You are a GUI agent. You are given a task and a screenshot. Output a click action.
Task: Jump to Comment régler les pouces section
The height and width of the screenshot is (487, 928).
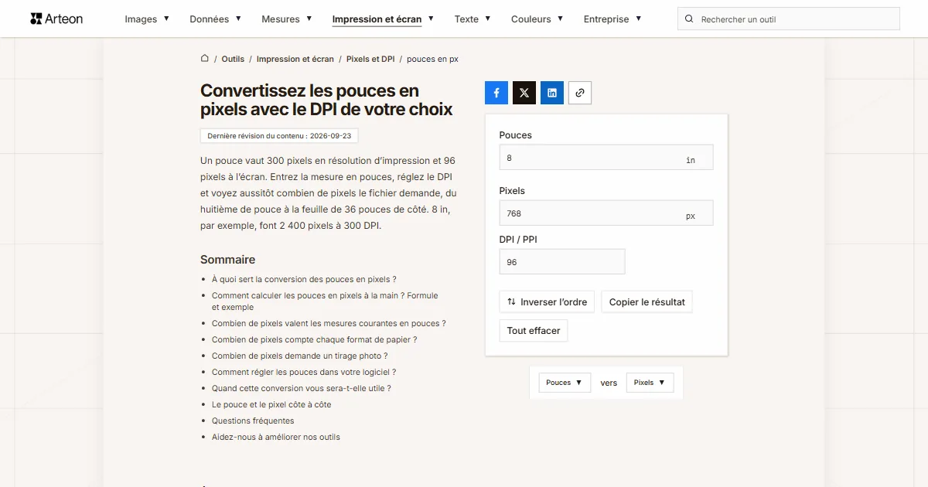pos(304,372)
